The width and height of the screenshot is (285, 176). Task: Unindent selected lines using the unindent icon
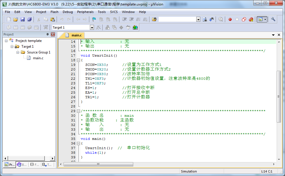pyautogui.click(x=131, y=19)
